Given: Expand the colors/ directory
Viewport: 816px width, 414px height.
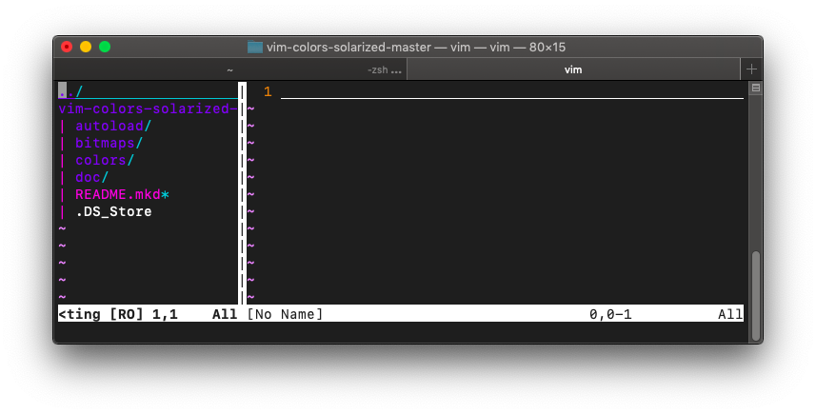Looking at the screenshot, I should (105, 160).
